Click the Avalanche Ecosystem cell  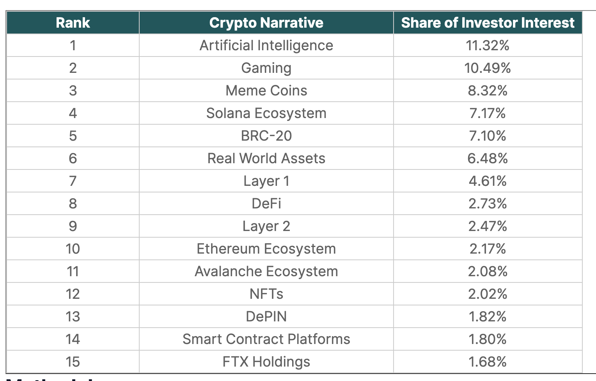[x=266, y=272]
